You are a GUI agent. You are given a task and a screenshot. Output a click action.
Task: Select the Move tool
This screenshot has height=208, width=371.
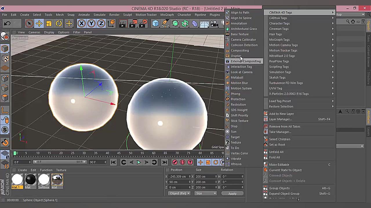click(39, 23)
